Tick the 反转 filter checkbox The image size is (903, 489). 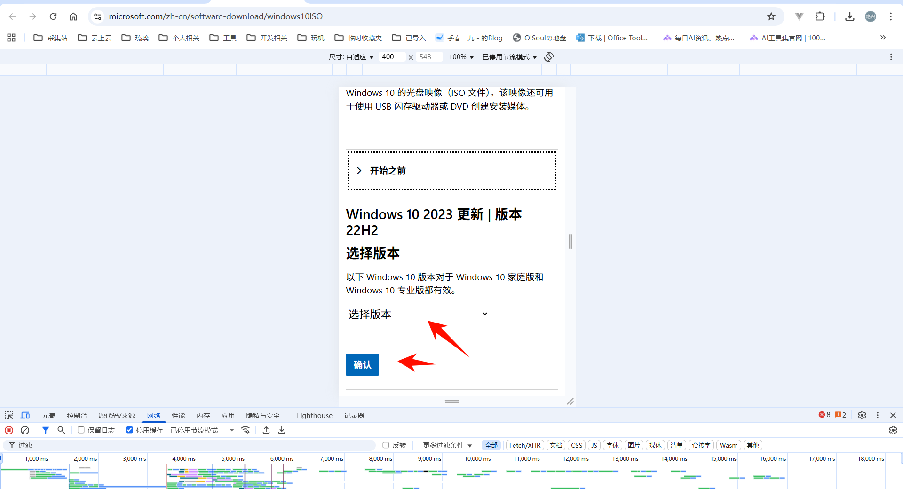[386, 445]
